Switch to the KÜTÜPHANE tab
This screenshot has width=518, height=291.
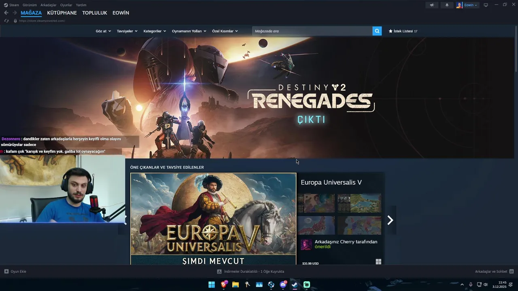pyautogui.click(x=62, y=13)
